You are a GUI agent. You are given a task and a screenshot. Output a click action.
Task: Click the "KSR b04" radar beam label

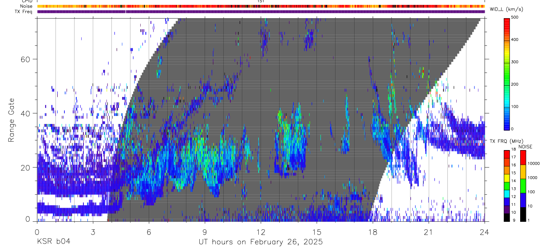pyautogui.click(x=53, y=242)
